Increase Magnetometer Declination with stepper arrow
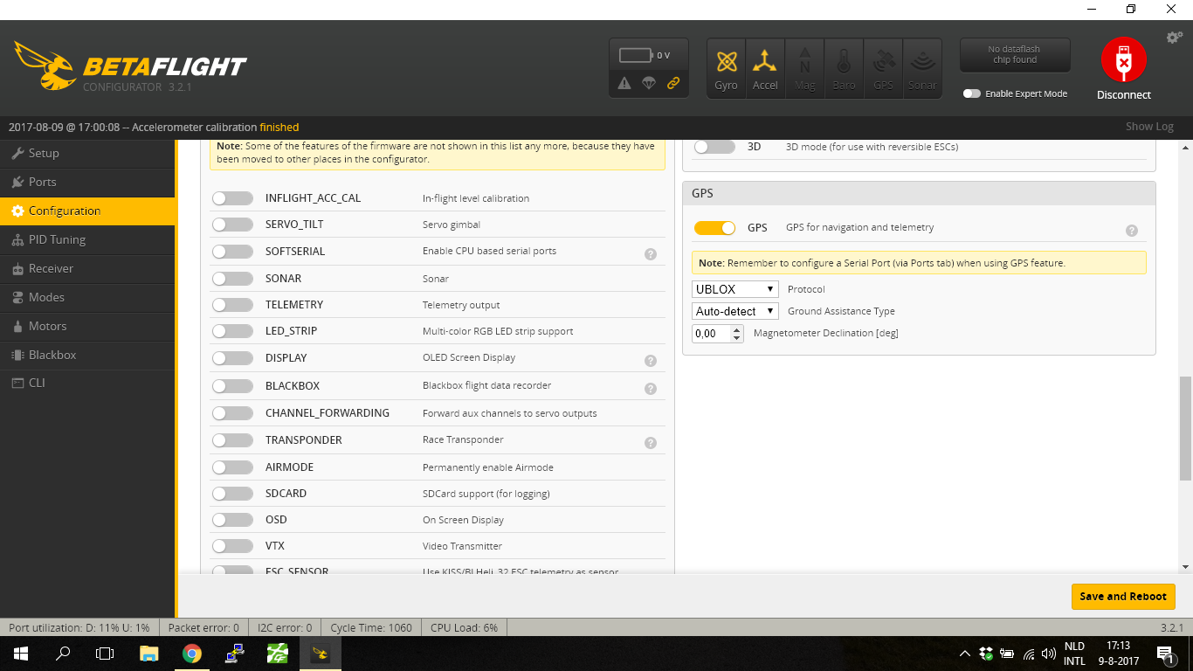The image size is (1193, 671). pyautogui.click(x=738, y=329)
